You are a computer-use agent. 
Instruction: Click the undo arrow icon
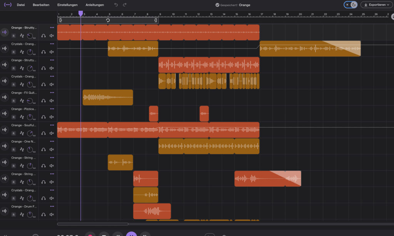116,5
